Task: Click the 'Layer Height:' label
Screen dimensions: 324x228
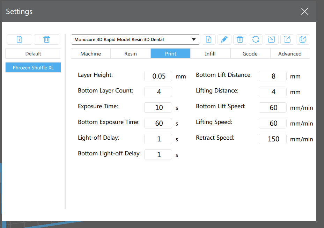Action: pyautogui.click(x=95, y=75)
